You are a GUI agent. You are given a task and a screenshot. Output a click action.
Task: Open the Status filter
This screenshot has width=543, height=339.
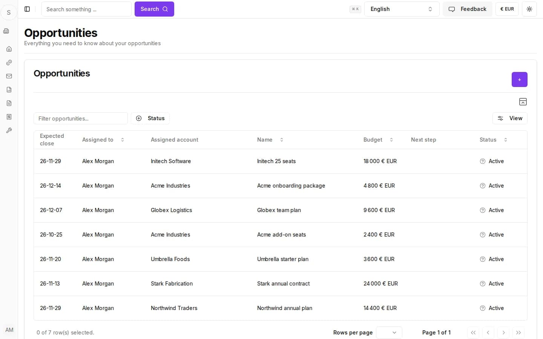click(150, 118)
